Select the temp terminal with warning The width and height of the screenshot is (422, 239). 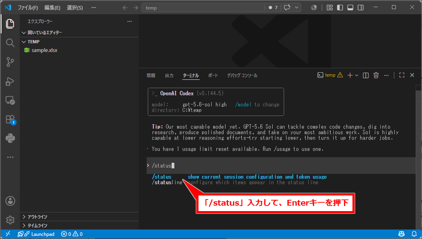tap(330, 75)
